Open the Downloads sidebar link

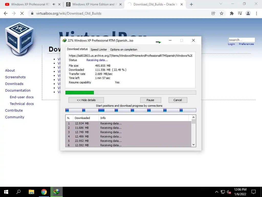click(14, 84)
